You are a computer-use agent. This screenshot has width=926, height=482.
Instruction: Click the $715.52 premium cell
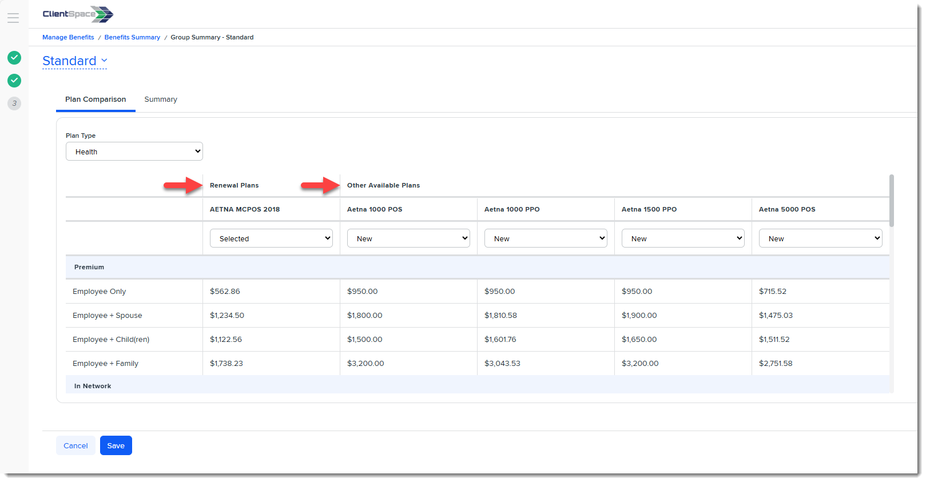click(x=773, y=291)
